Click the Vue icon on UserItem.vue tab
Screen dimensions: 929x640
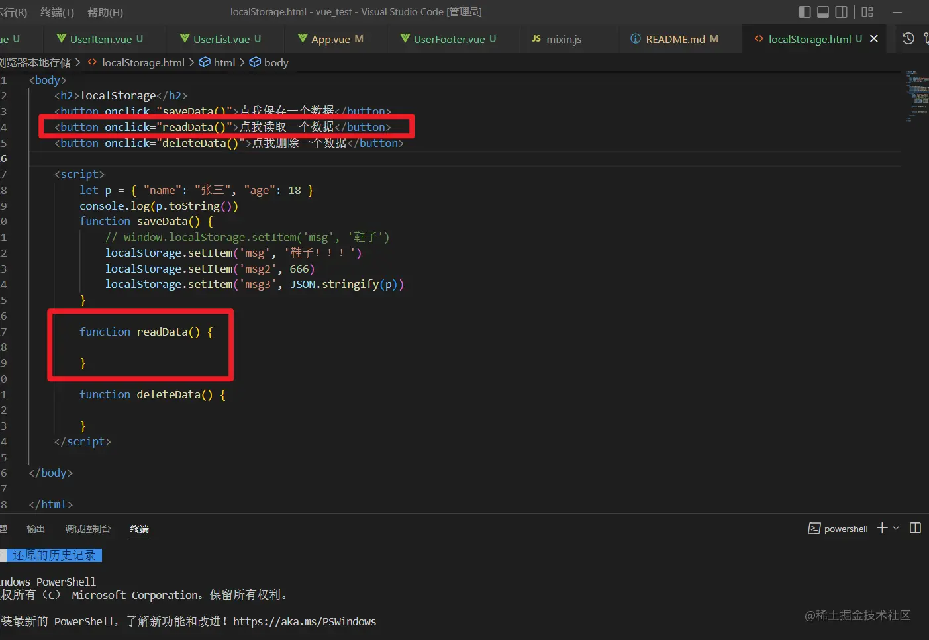(62, 39)
